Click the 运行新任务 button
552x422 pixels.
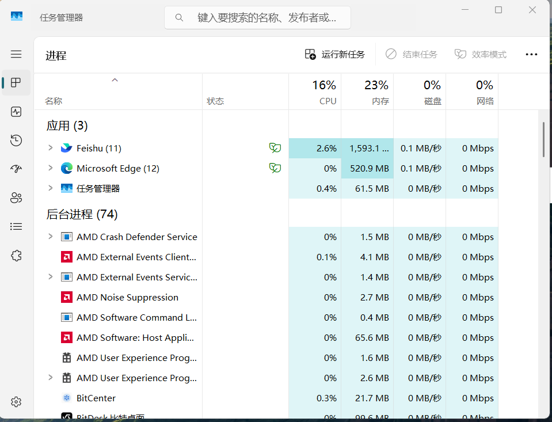334,54
